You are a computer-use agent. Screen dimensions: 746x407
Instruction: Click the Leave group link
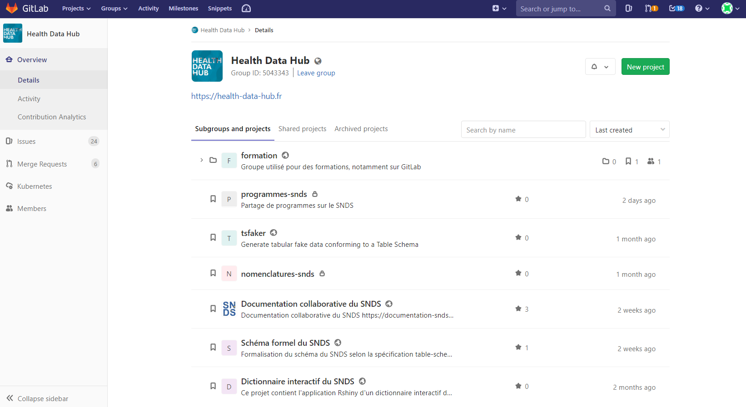click(x=316, y=73)
